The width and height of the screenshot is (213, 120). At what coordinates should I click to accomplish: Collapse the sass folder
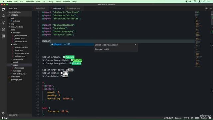tap(13, 30)
